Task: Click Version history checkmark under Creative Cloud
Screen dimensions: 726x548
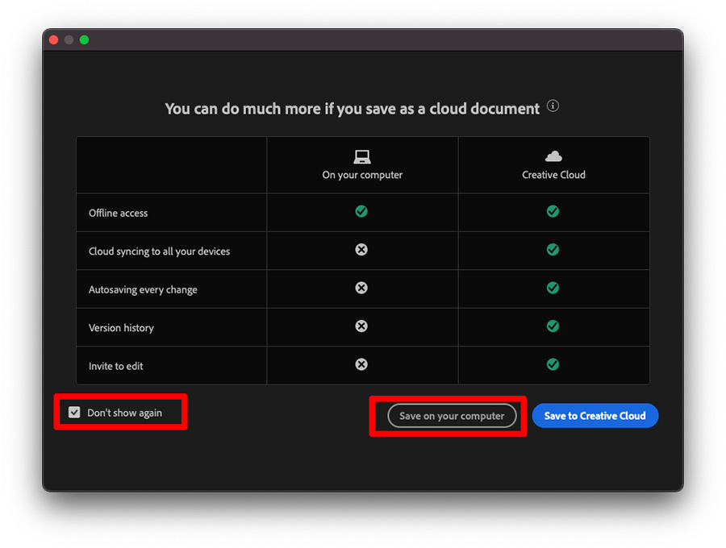Action: [553, 326]
